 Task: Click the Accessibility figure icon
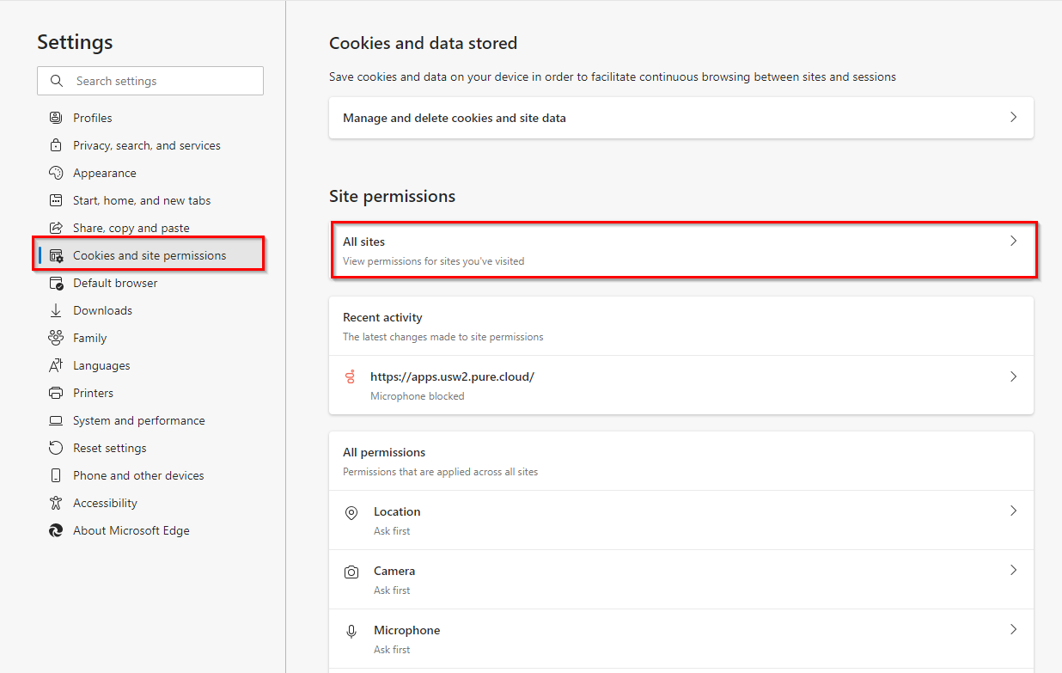click(56, 503)
